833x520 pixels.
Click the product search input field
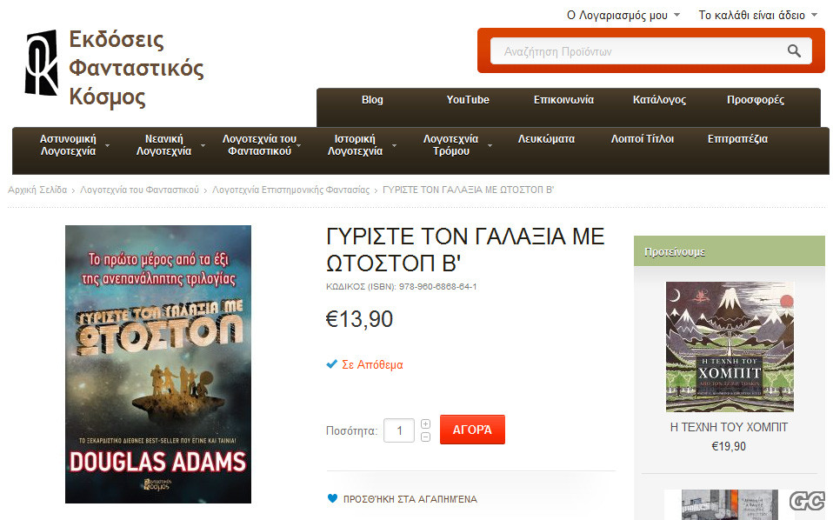[639, 51]
